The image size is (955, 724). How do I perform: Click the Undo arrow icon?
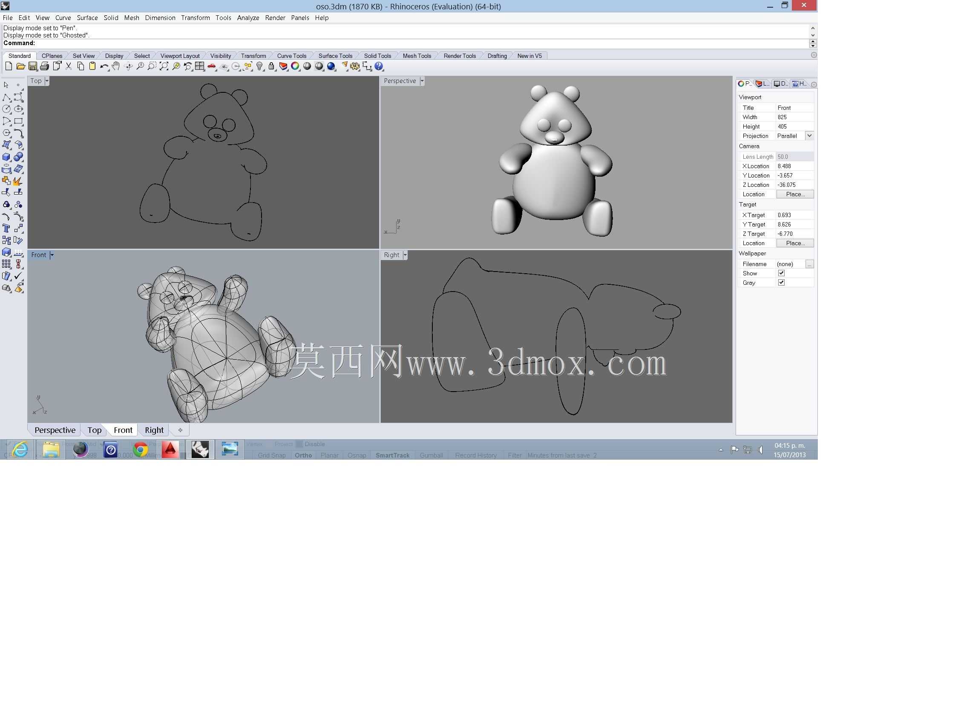click(104, 66)
